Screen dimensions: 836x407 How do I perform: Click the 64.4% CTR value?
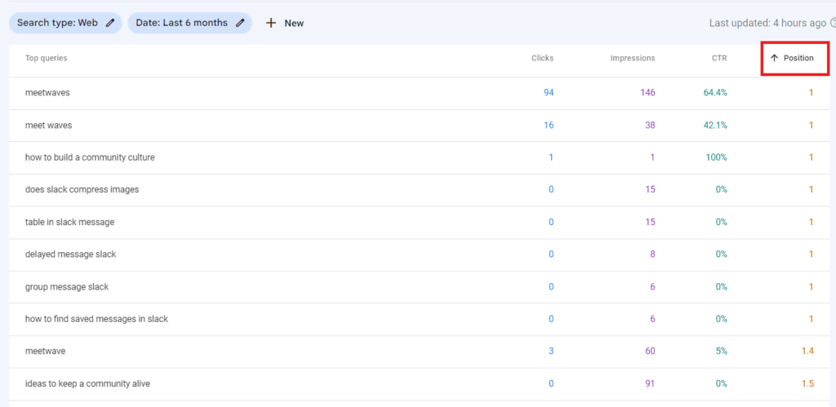[715, 93]
